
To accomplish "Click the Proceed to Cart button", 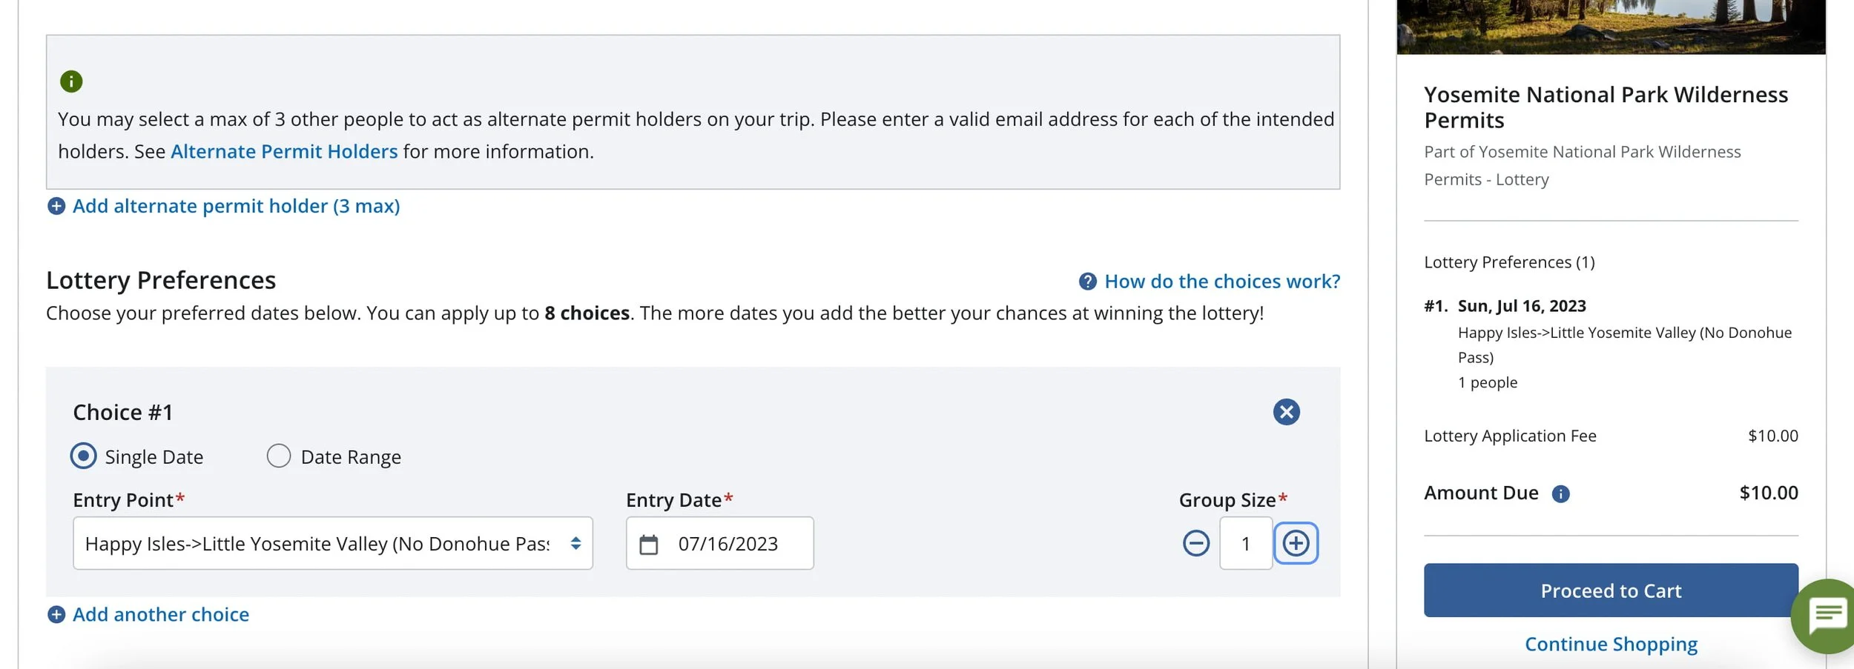I will (x=1611, y=590).
